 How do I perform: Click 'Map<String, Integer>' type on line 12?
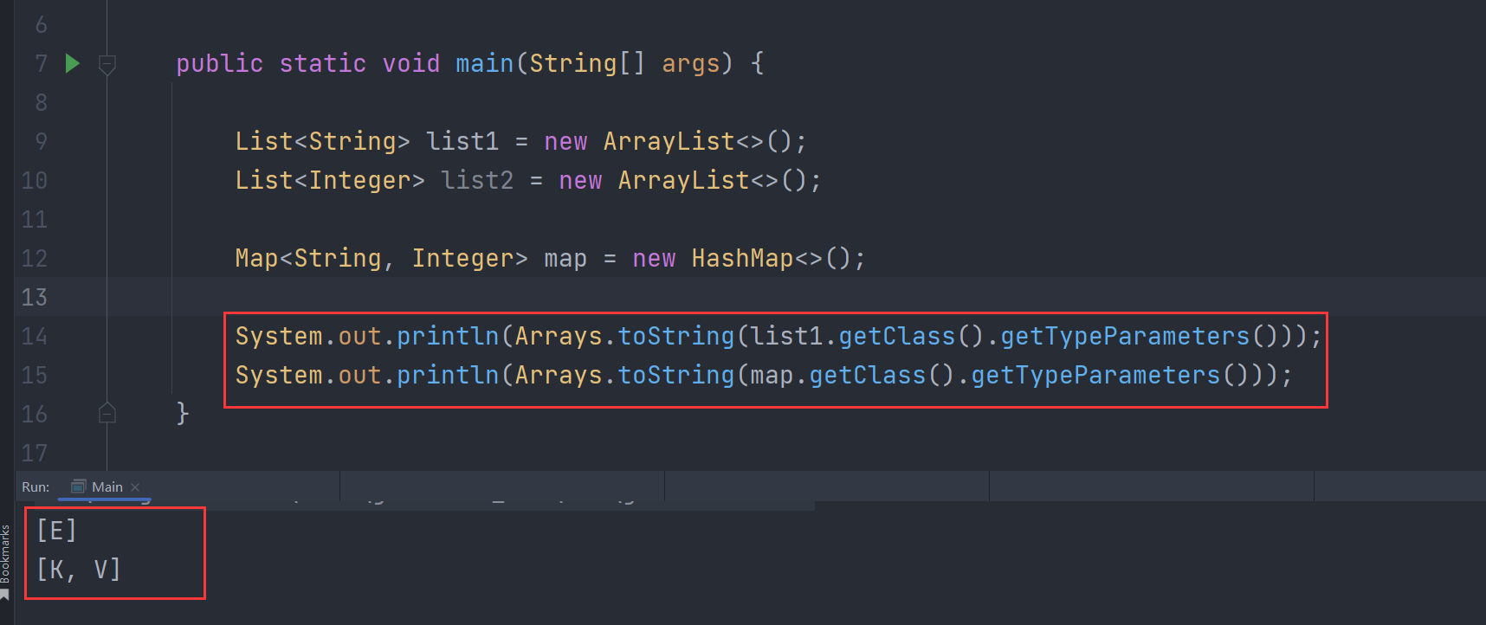pos(381,258)
